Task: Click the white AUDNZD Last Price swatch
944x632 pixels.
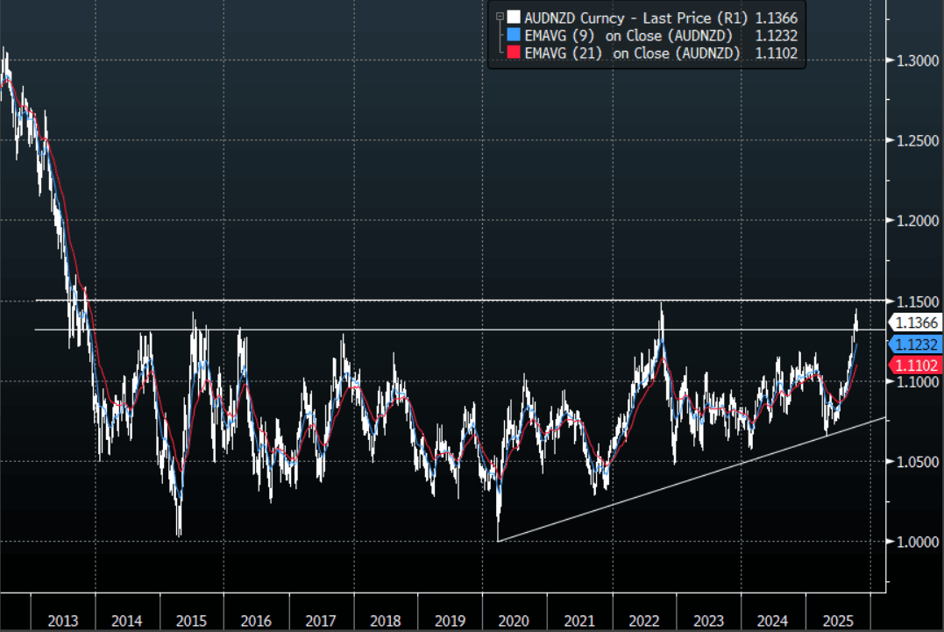Action: pos(514,17)
